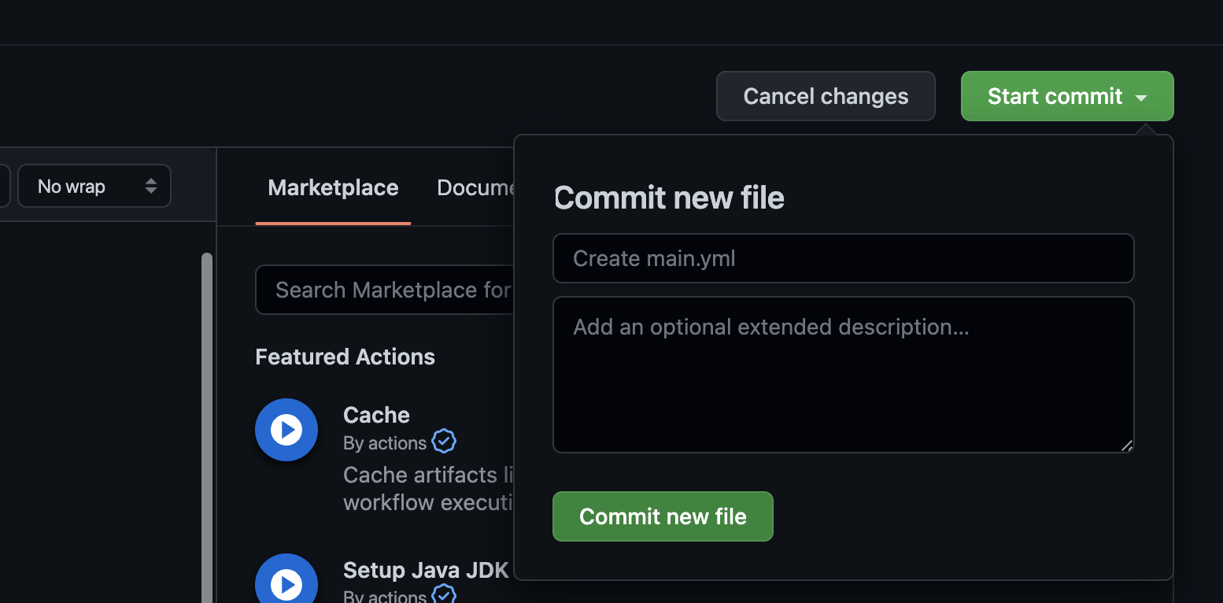Click "By actions" under Cache
Image resolution: width=1223 pixels, height=603 pixels.
[385, 443]
